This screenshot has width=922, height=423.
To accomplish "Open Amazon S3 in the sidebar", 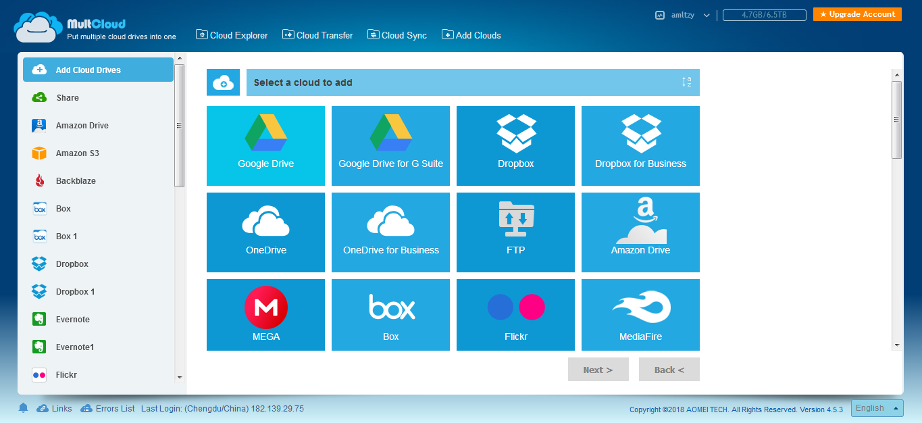I will (98, 153).
